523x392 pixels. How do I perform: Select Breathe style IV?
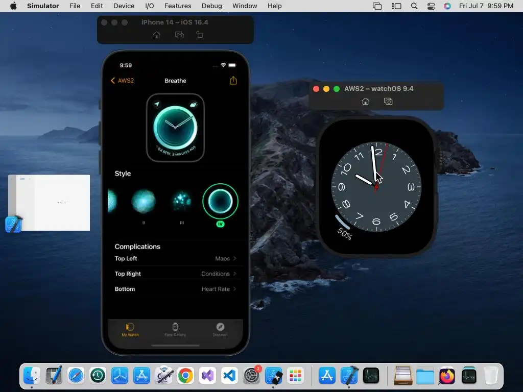coord(220,201)
